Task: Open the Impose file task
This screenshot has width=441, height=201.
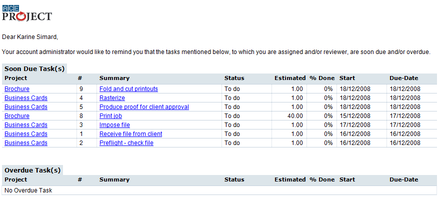Action: click(x=114, y=125)
